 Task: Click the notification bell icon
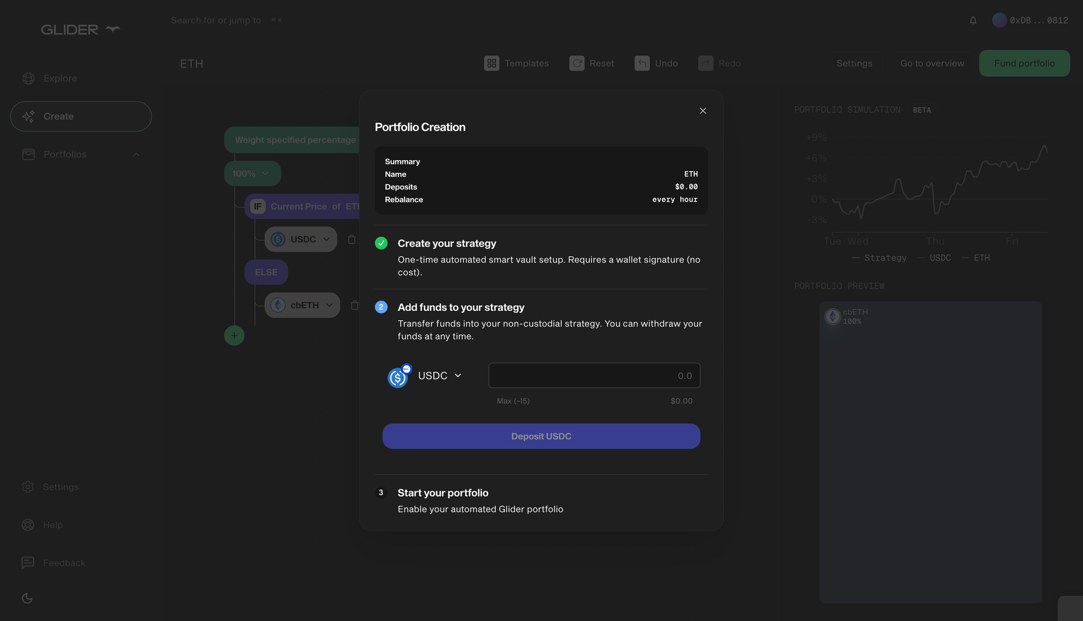coord(973,21)
